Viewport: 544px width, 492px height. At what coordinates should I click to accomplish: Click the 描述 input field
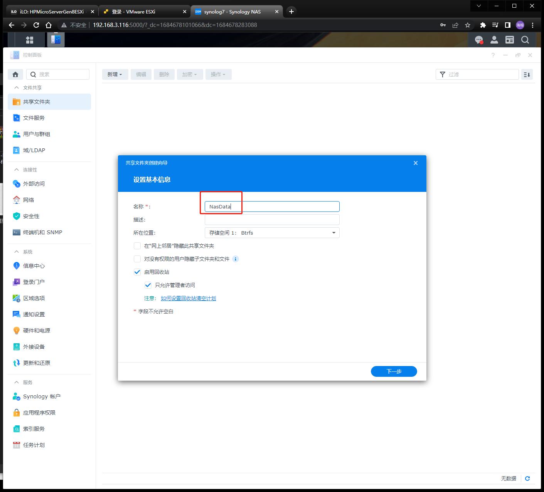(272, 220)
